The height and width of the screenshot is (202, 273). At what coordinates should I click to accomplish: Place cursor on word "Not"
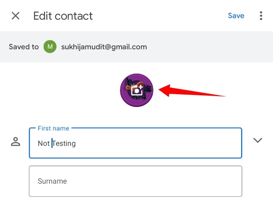[x=43, y=144]
